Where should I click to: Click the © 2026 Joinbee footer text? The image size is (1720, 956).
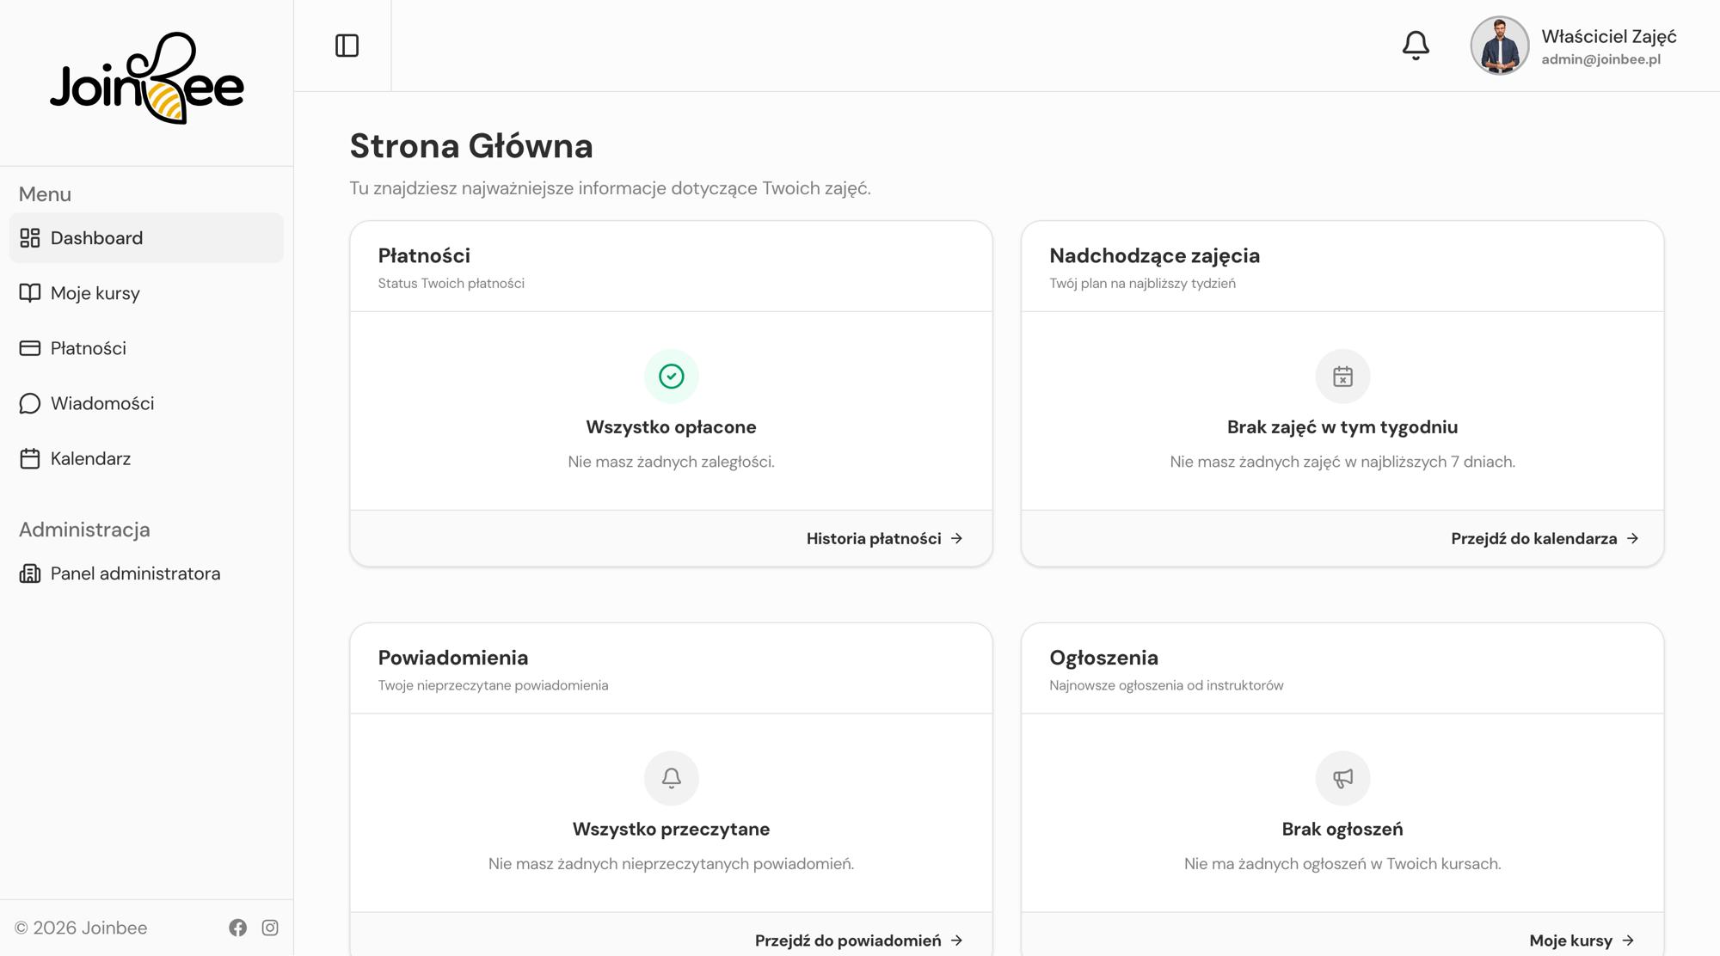pos(81,928)
